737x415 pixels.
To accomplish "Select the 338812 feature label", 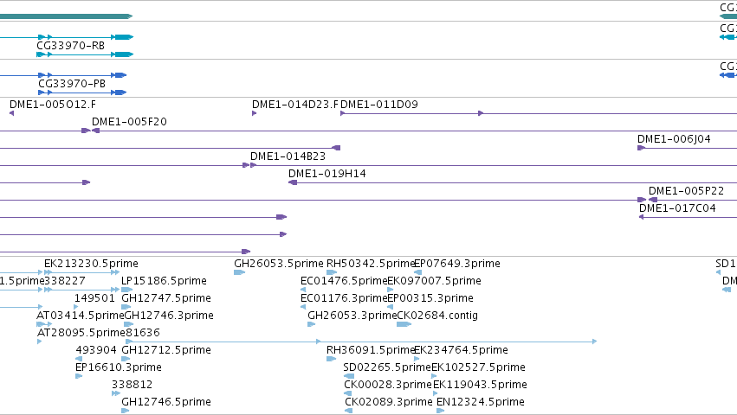I will (x=133, y=385).
